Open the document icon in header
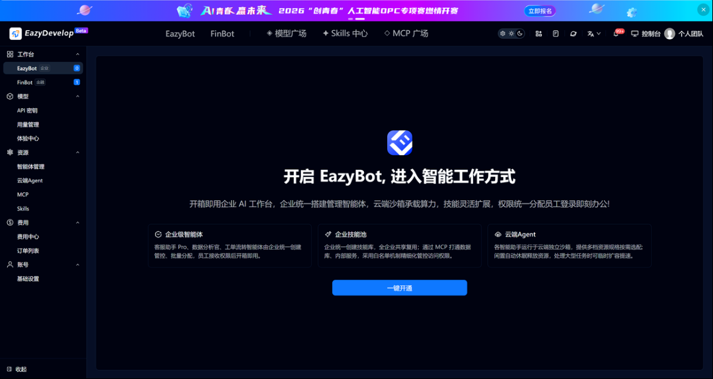 pos(555,33)
